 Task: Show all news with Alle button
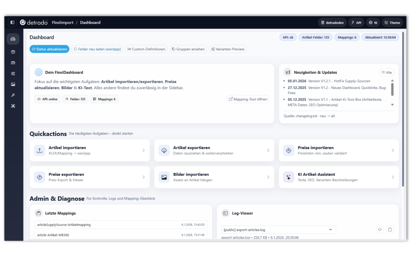point(387,72)
